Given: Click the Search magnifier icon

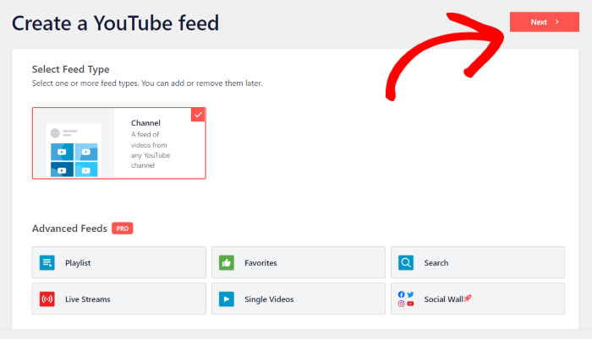Looking at the screenshot, I should [x=406, y=262].
